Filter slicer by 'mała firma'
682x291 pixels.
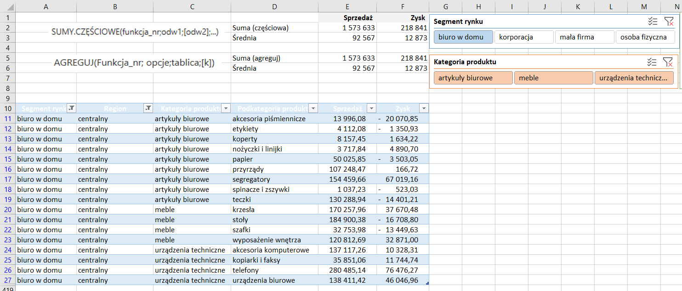point(584,37)
